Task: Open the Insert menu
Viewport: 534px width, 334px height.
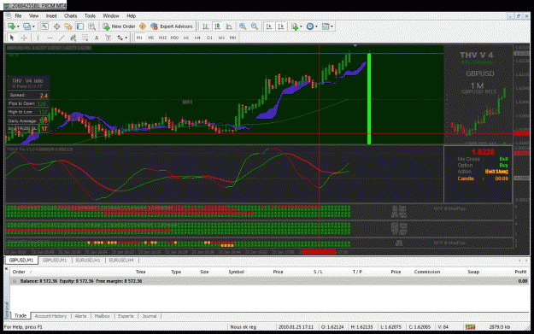Action: pyautogui.click(x=51, y=16)
